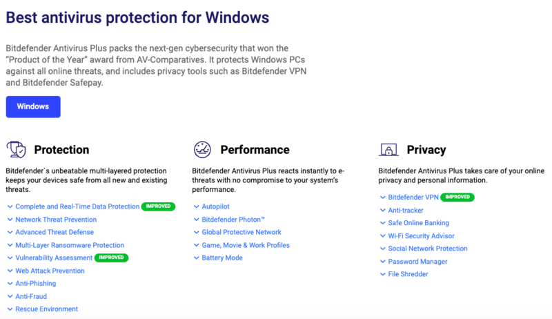Expand the chevron next to Rescue Environment
This screenshot has height=319, width=552.
[10, 309]
